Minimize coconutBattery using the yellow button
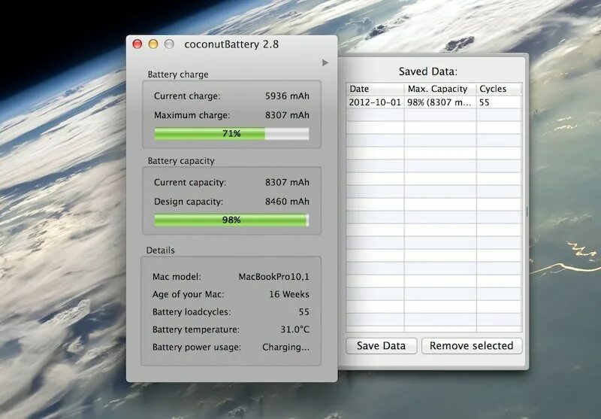This screenshot has width=601, height=419. click(x=153, y=44)
